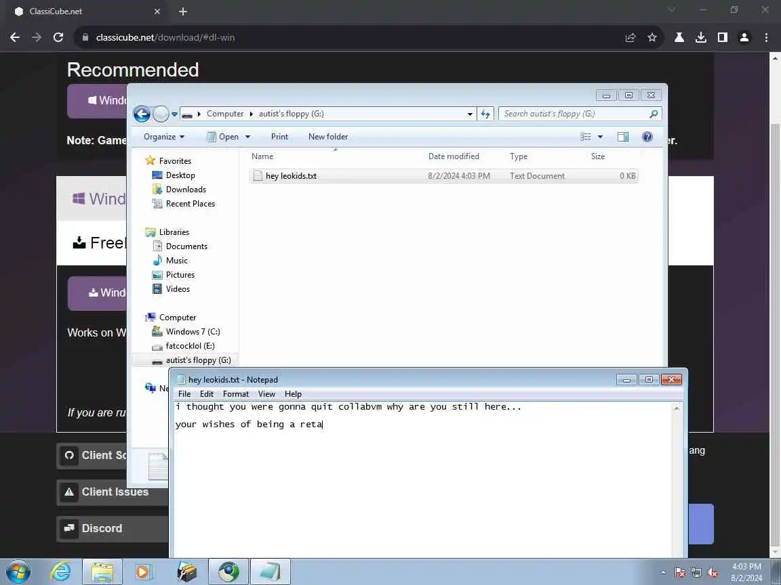Screen dimensions: 781x585
Task: Click the browser forward arrow
Action: (37, 37)
